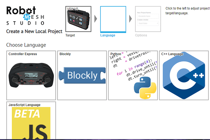This screenshot has height=140, width=210.
Task: Click the Create a New Local Project title
Action: pyautogui.click(x=34, y=31)
